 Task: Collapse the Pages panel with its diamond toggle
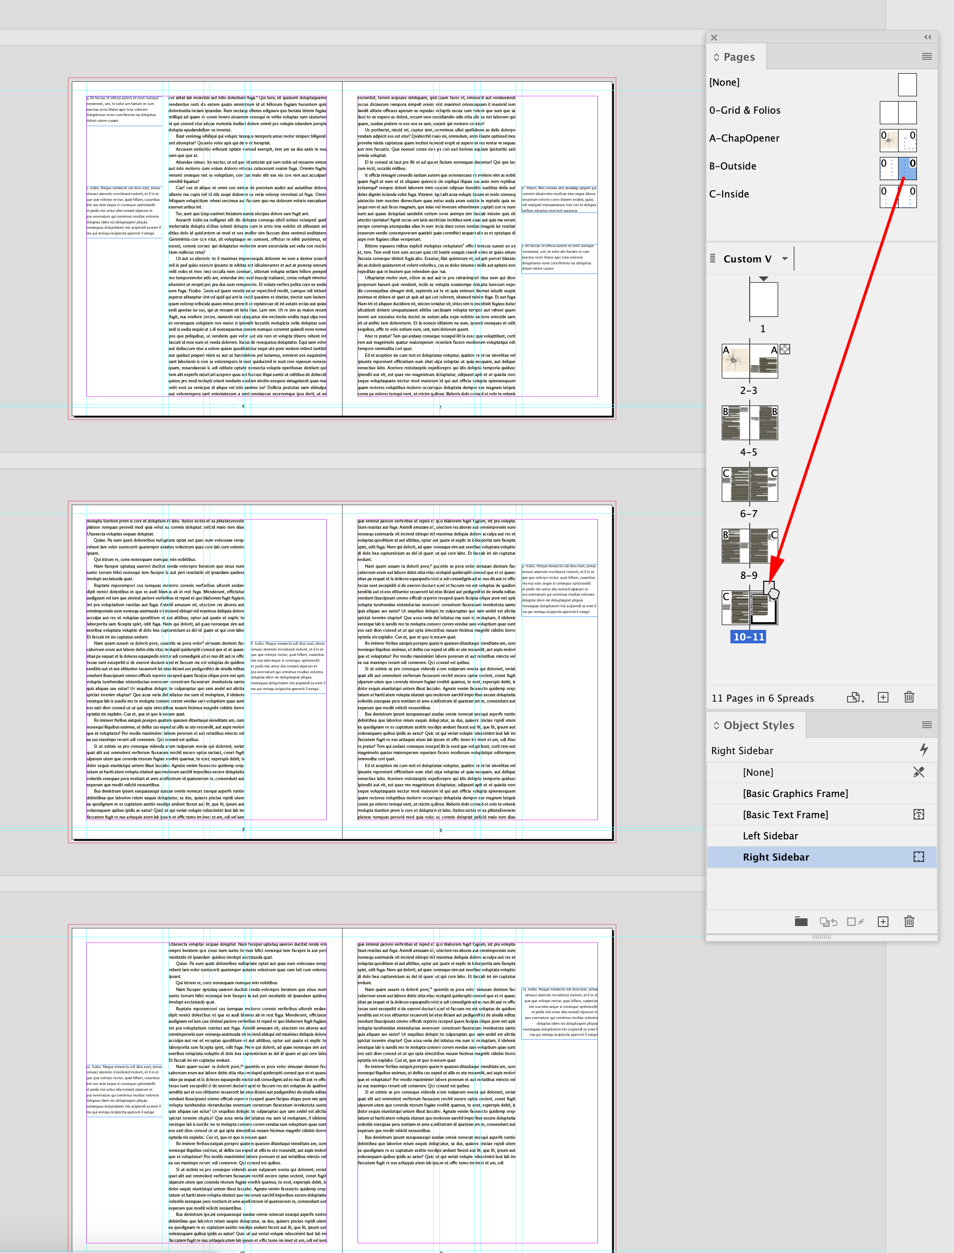coord(716,56)
